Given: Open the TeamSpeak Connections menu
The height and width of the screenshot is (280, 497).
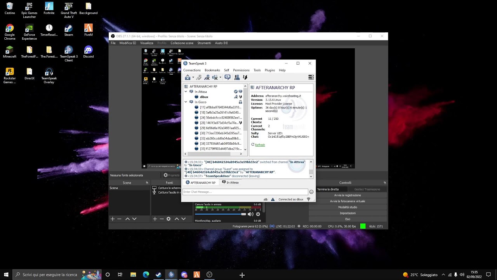Looking at the screenshot, I should tap(192, 70).
